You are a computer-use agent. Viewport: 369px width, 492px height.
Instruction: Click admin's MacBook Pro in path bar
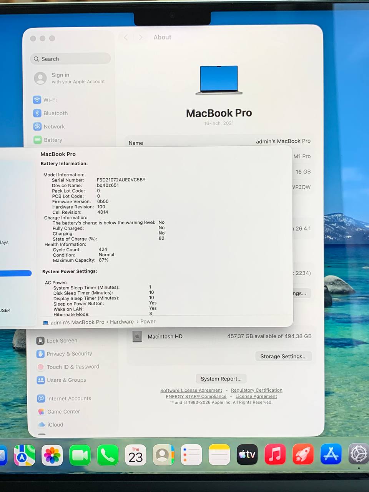click(x=77, y=322)
